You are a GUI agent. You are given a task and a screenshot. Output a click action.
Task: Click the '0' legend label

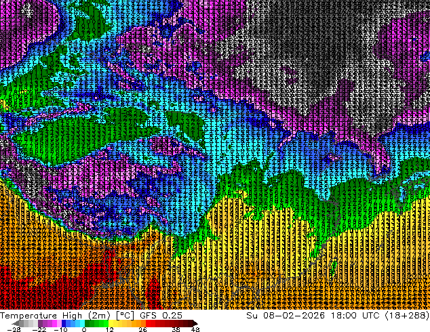pos(84,329)
